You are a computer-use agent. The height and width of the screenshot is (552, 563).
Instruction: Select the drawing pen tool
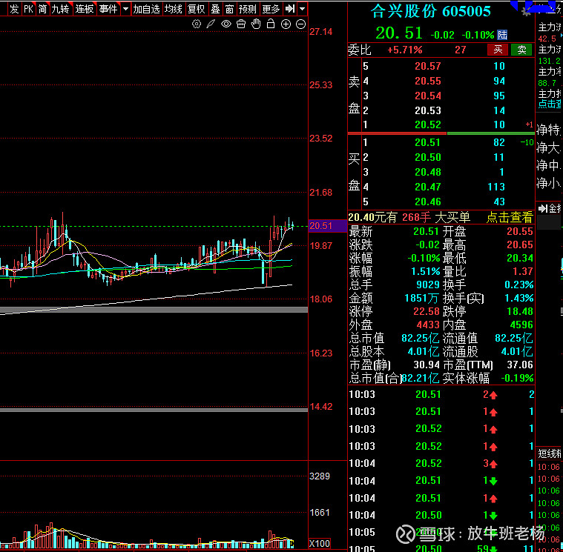pyautogui.click(x=211, y=24)
